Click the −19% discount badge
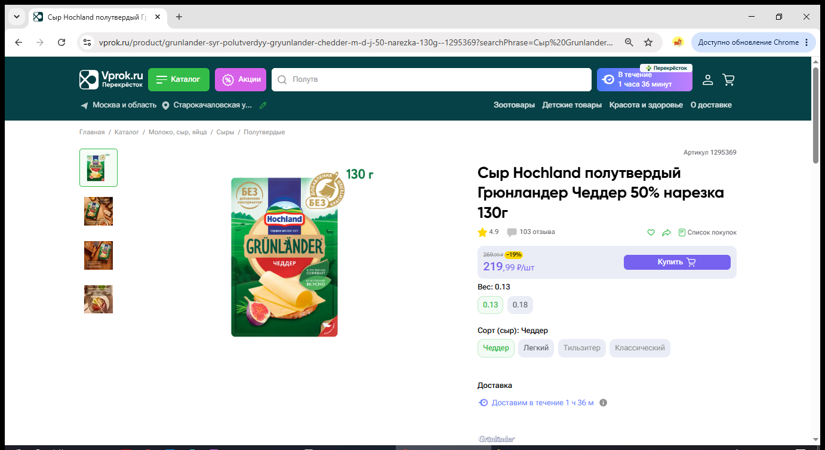 pyautogui.click(x=513, y=255)
